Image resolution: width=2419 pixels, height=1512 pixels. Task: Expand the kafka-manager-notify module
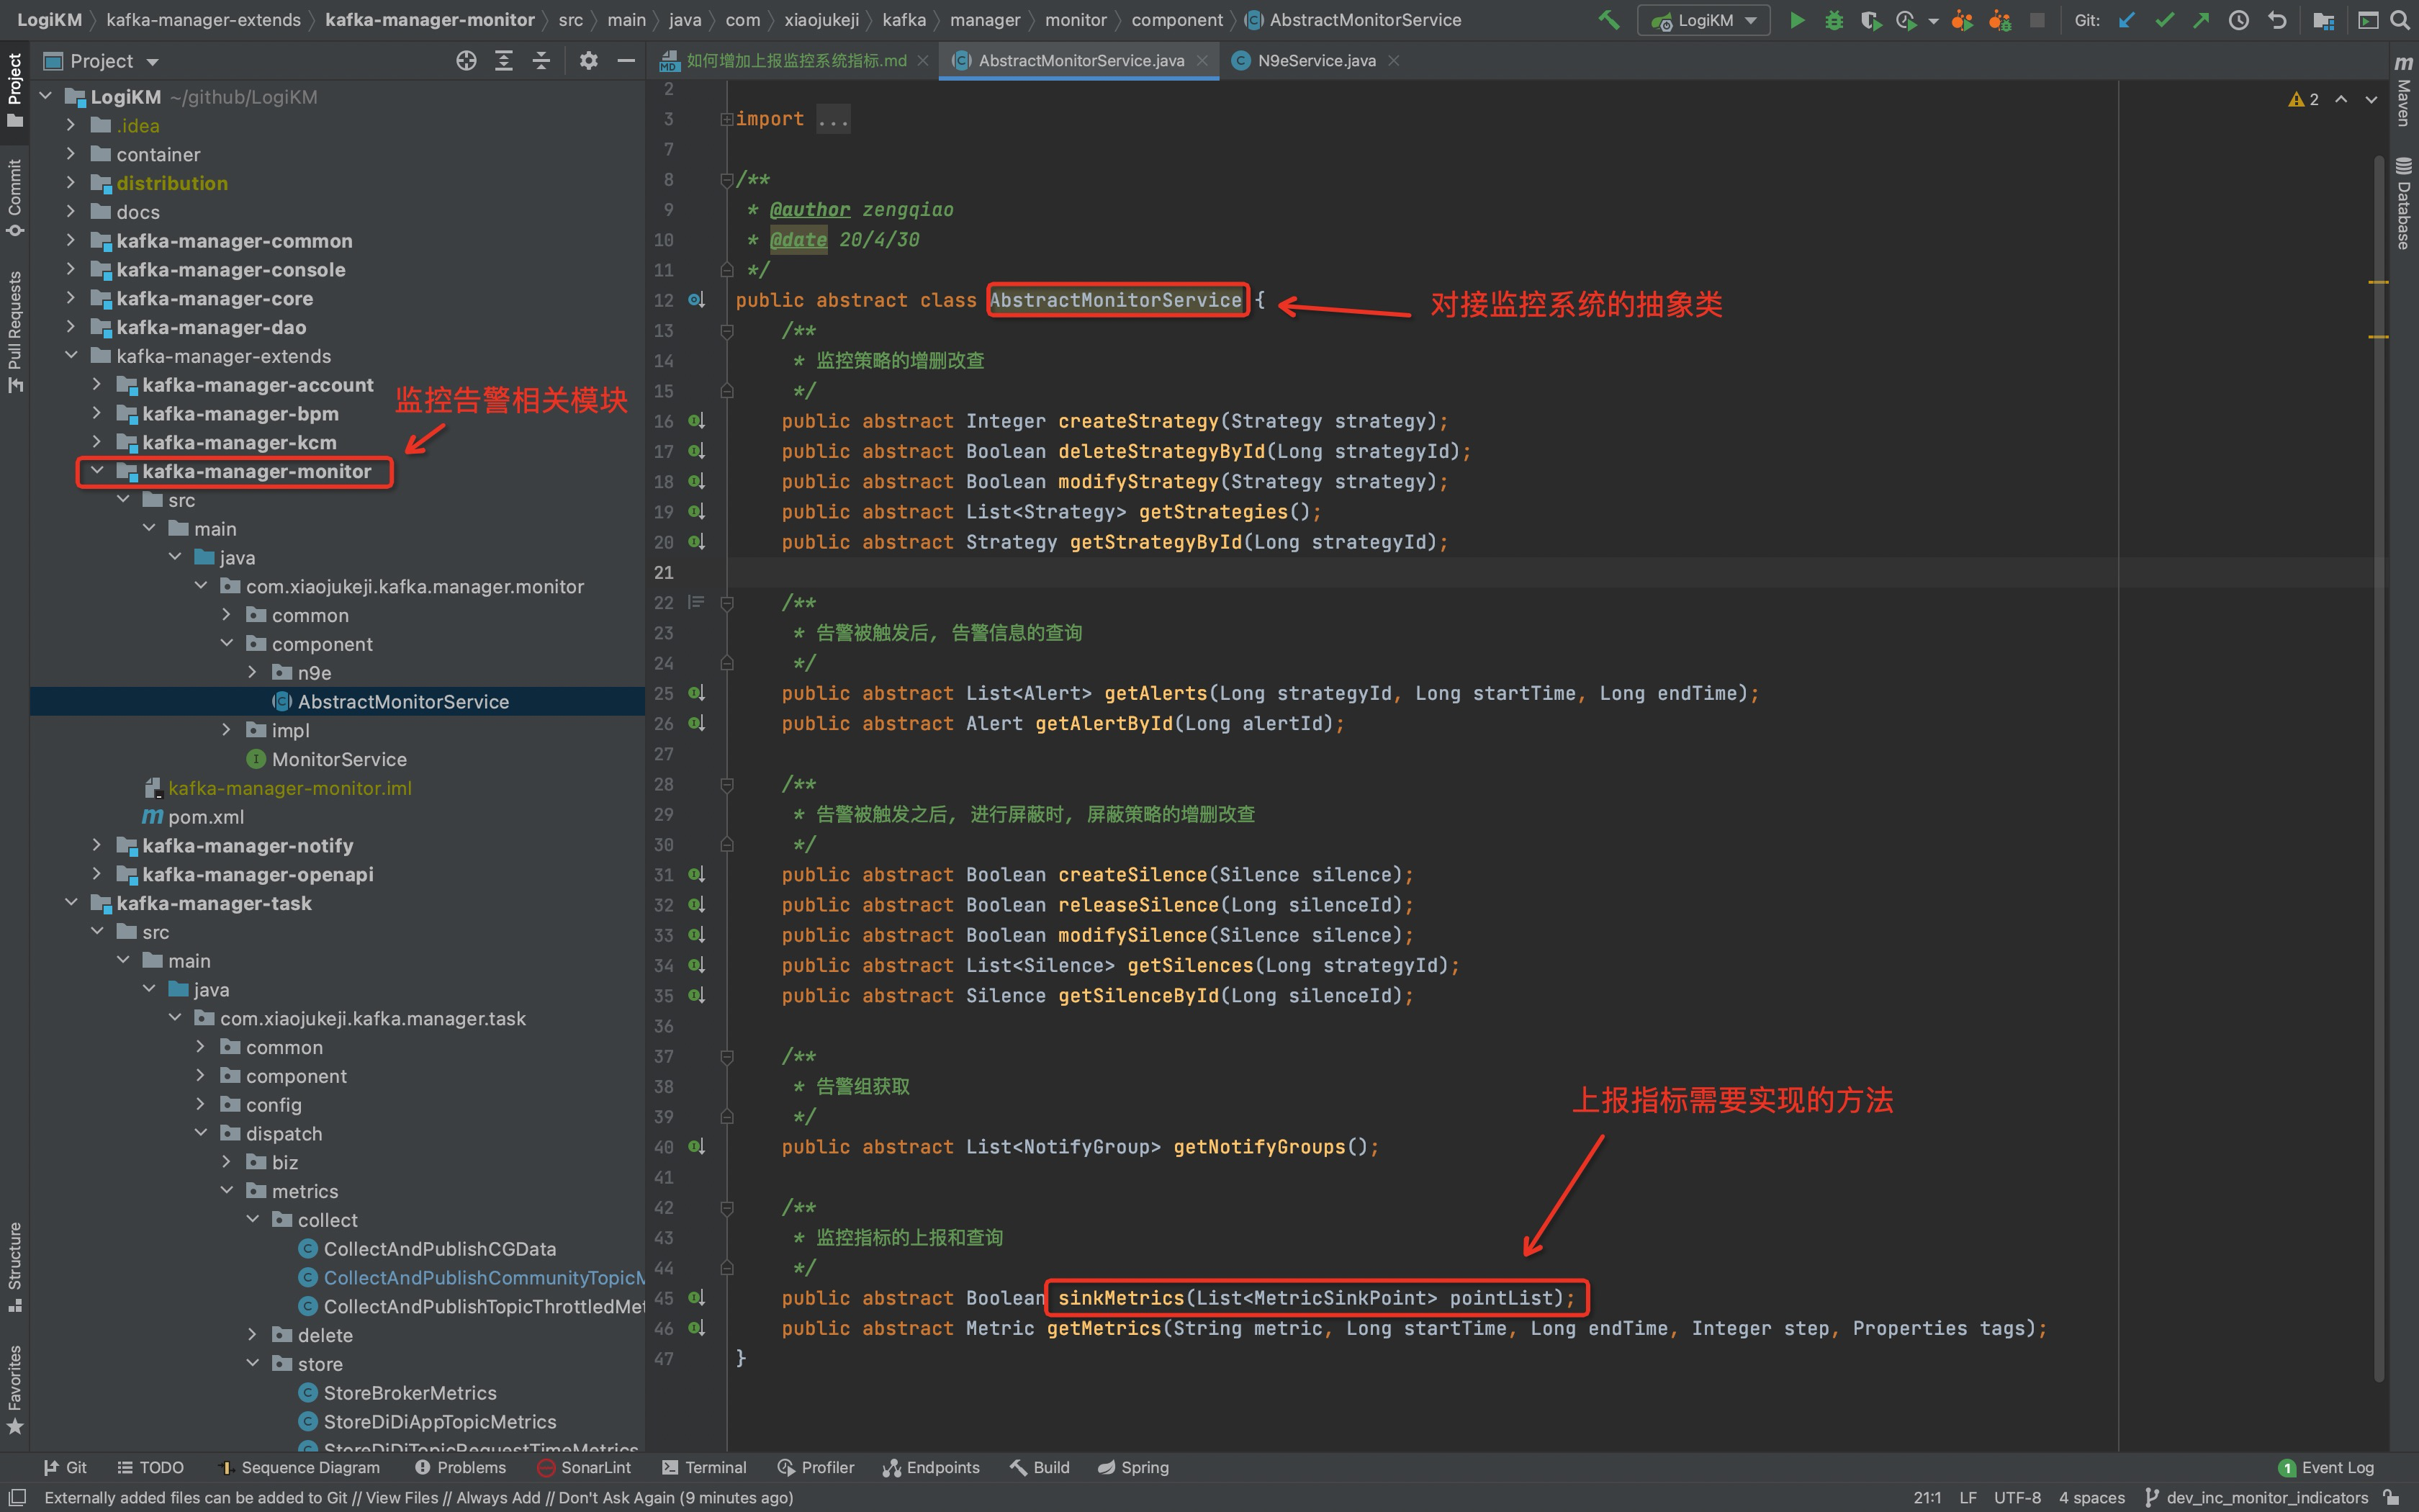click(x=97, y=845)
